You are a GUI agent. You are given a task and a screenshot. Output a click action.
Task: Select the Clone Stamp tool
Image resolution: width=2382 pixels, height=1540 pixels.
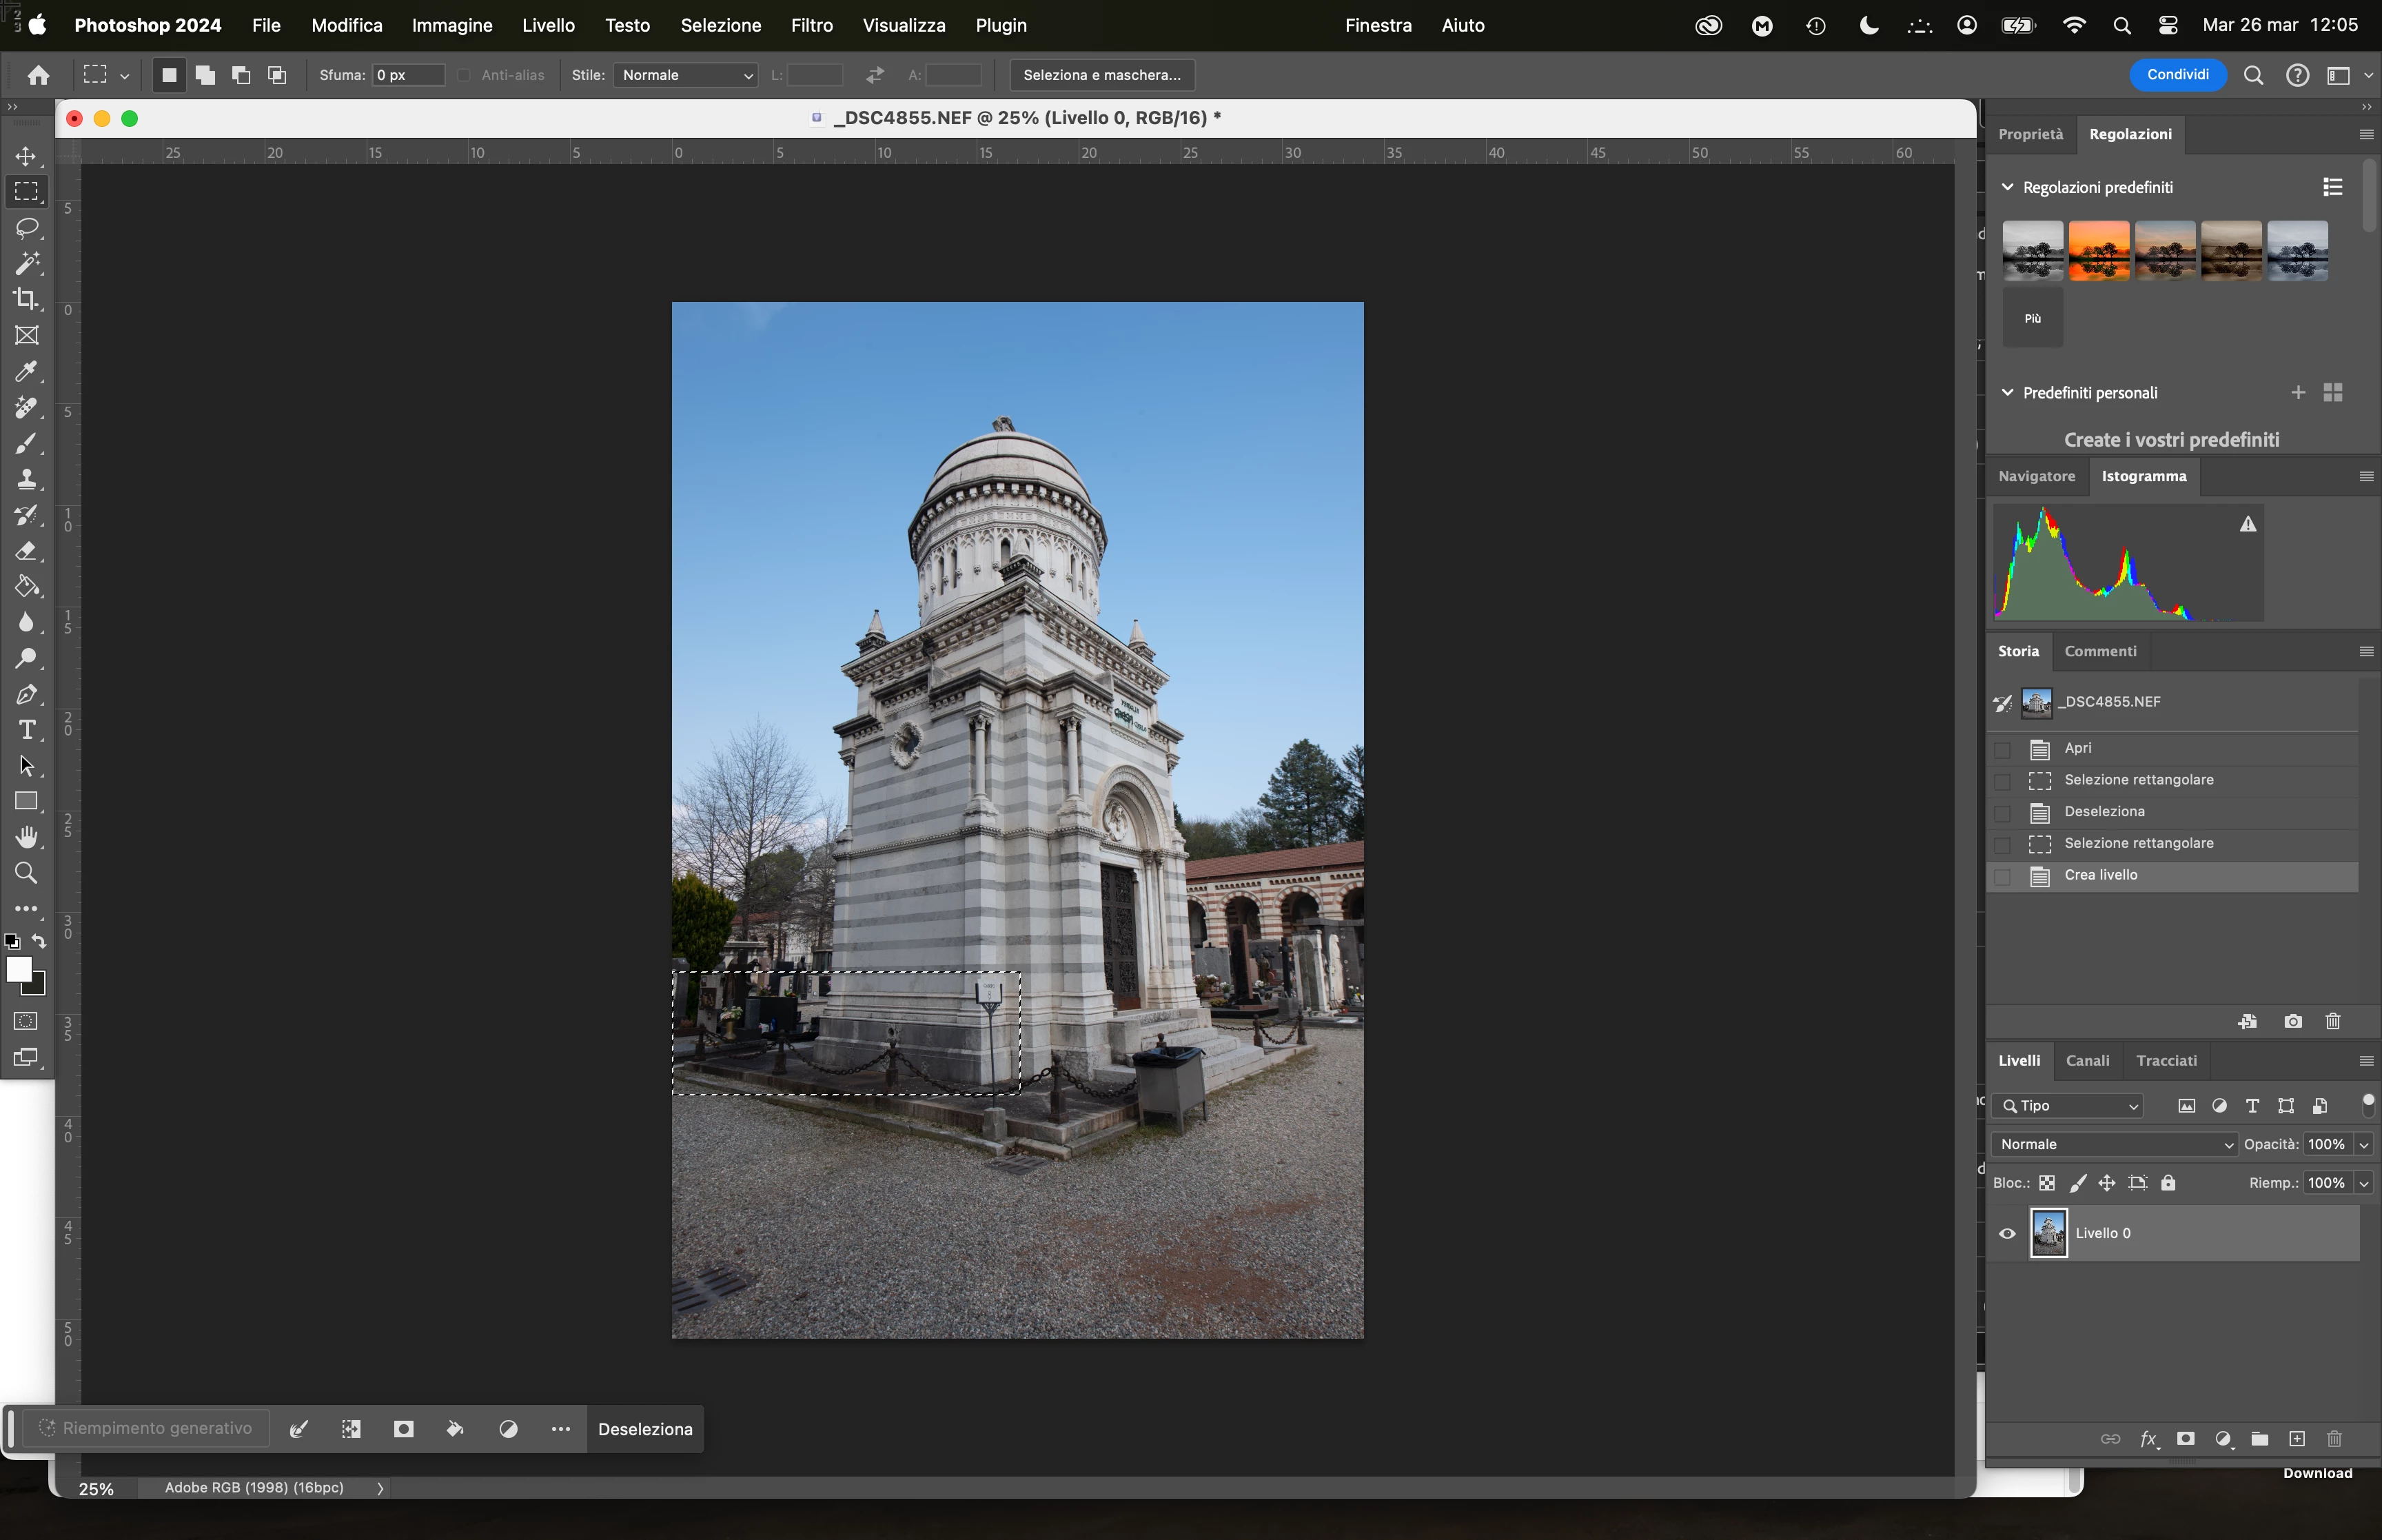click(27, 479)
